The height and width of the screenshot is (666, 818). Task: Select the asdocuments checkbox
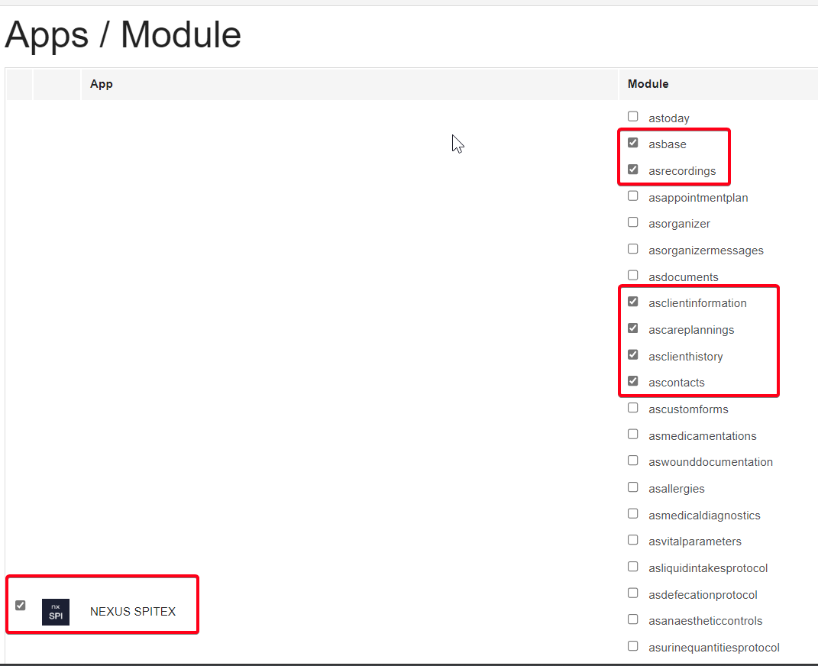(632, 276)
